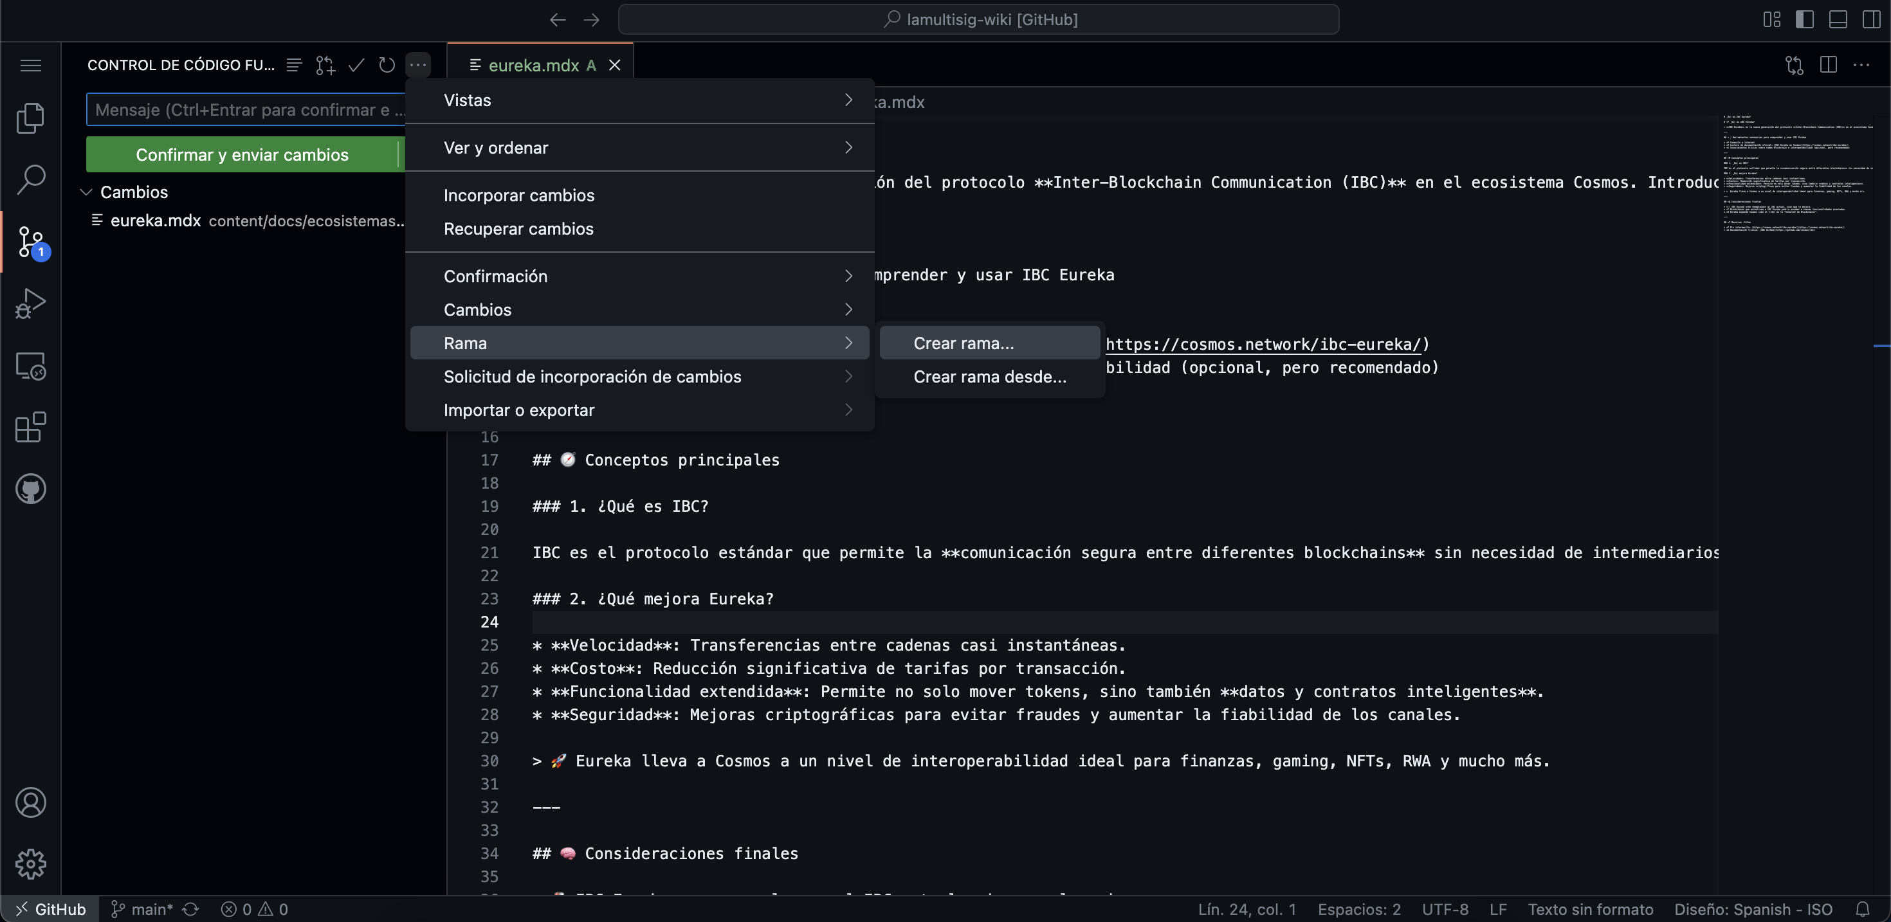Open the Search view in activity bar

coord(30,179)
